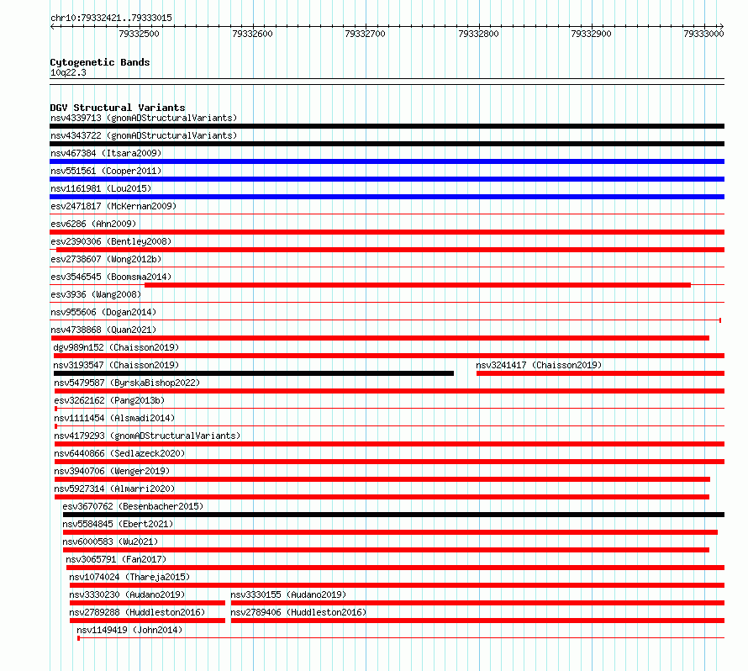Image resolution: width=748 pixels, height=671 pixels.
Task: Click the black nsv4339713 variant bar
Action: tap(387, 126)
